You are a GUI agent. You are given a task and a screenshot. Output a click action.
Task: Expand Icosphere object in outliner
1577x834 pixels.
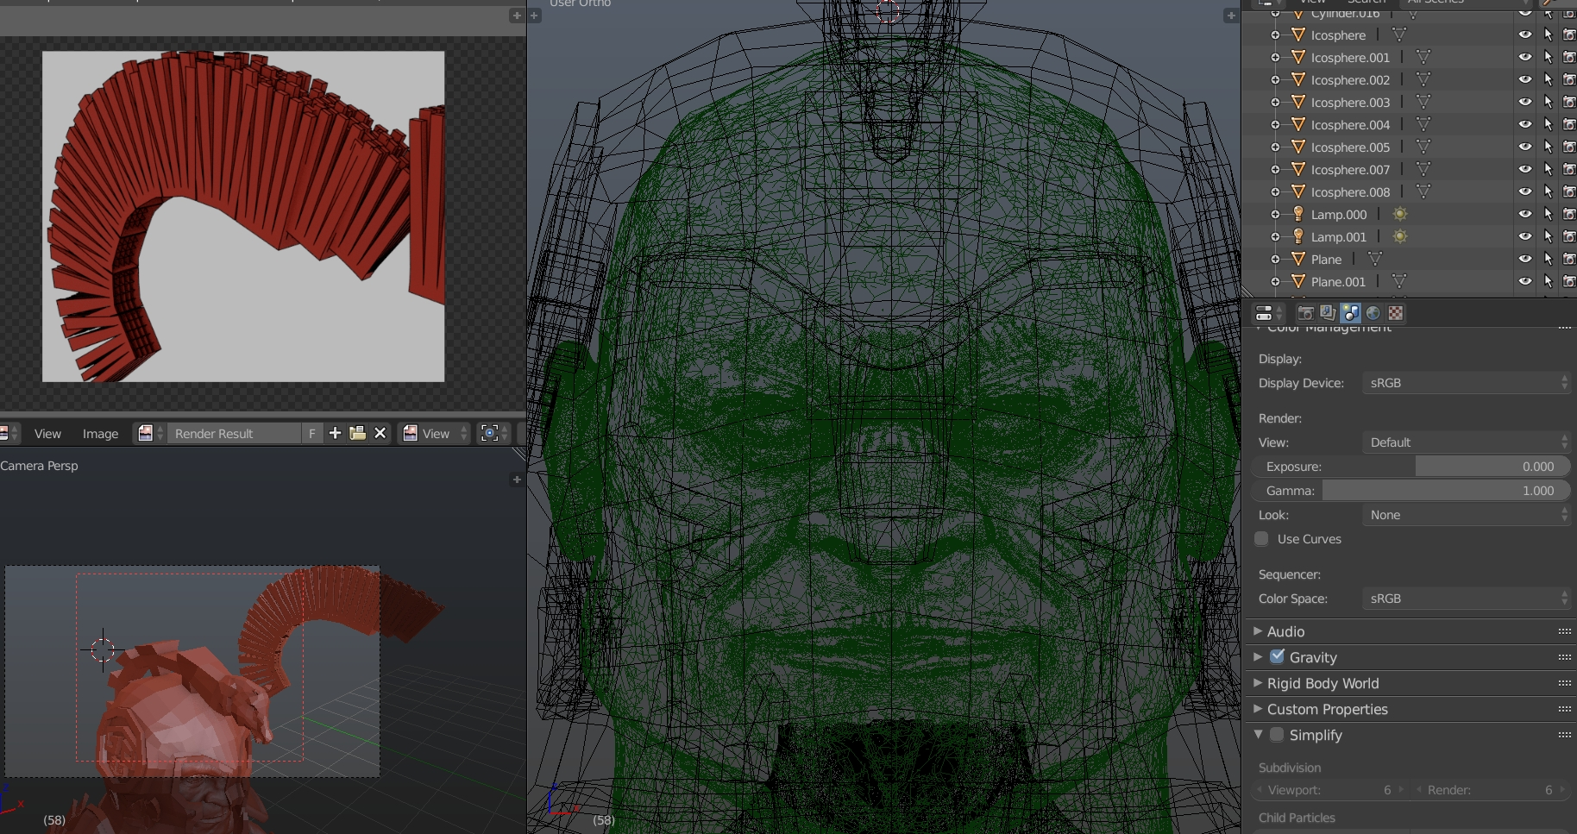click(1275, 34)
